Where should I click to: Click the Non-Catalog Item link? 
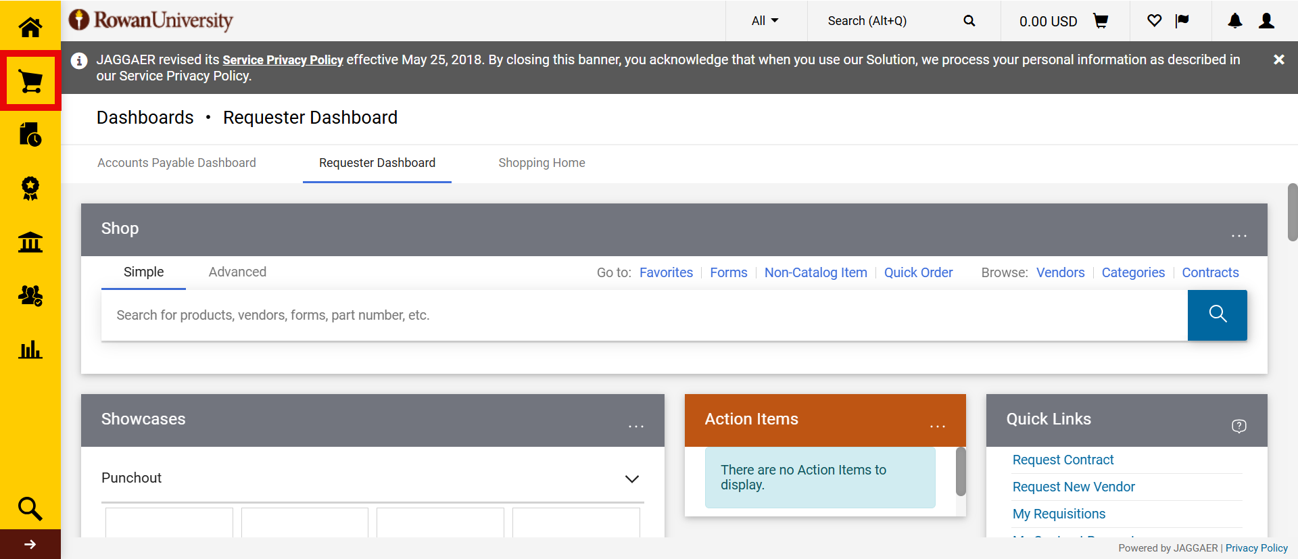coord(815,272)
